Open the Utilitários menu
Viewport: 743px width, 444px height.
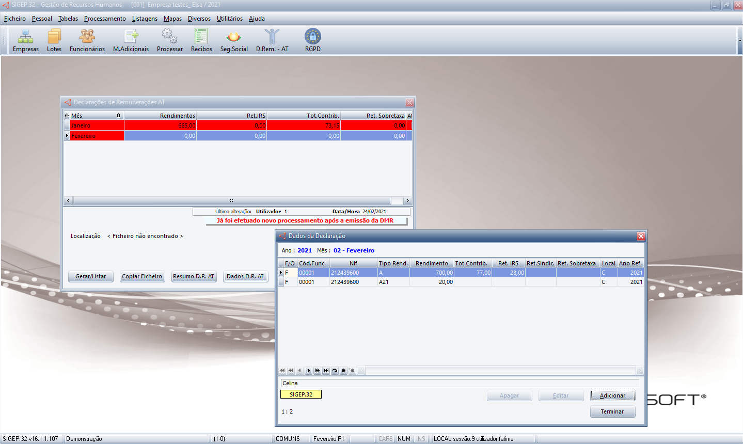(229, 19)
